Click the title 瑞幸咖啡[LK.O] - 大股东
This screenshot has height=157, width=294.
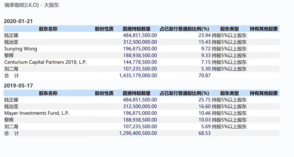click(x=32, y=5)
